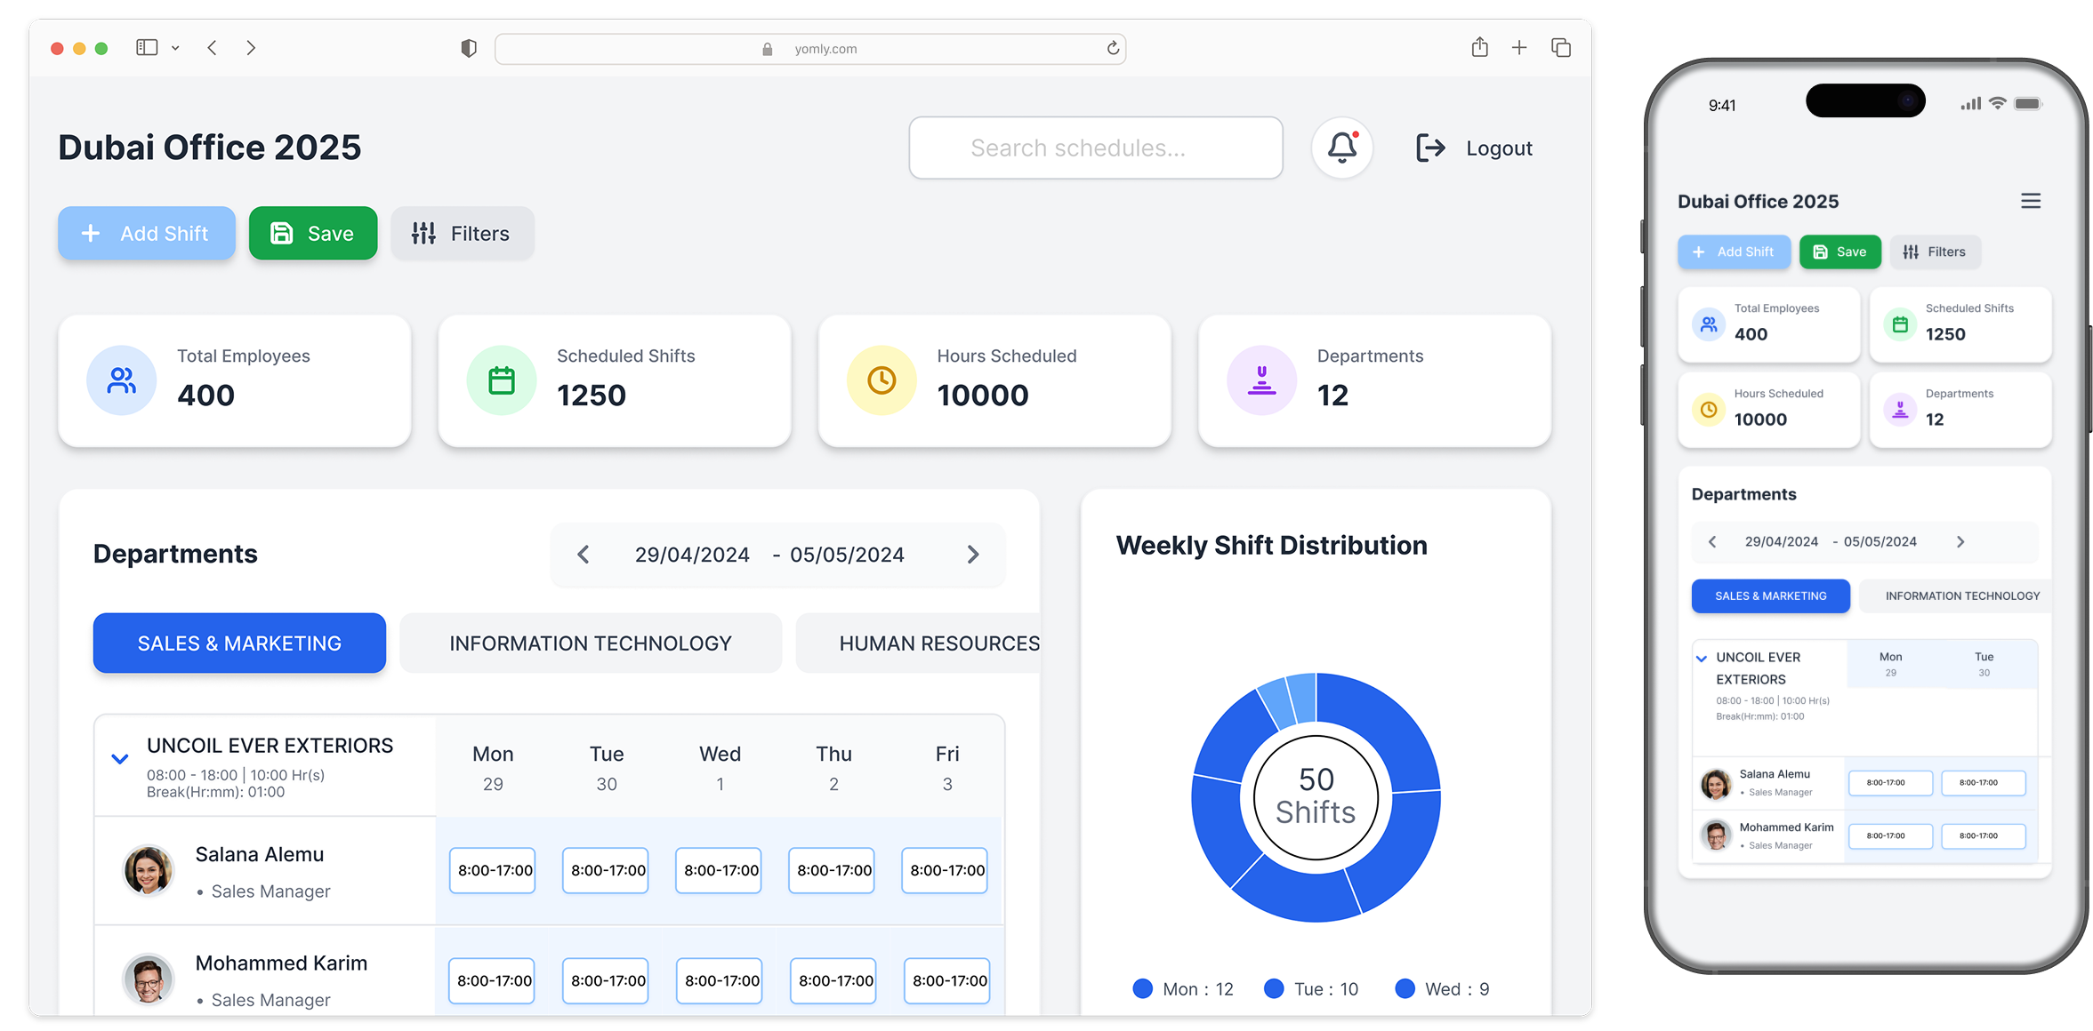Screen dimensions: 2093x1031
Task: Select Salana Alemu's Monday 8:00-17:00 shift on desktop
Action: [x=493, y=870]
